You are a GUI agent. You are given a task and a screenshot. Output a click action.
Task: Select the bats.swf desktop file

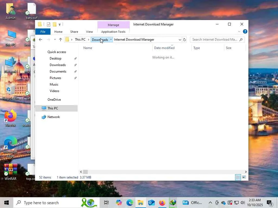tap(31, 11)
